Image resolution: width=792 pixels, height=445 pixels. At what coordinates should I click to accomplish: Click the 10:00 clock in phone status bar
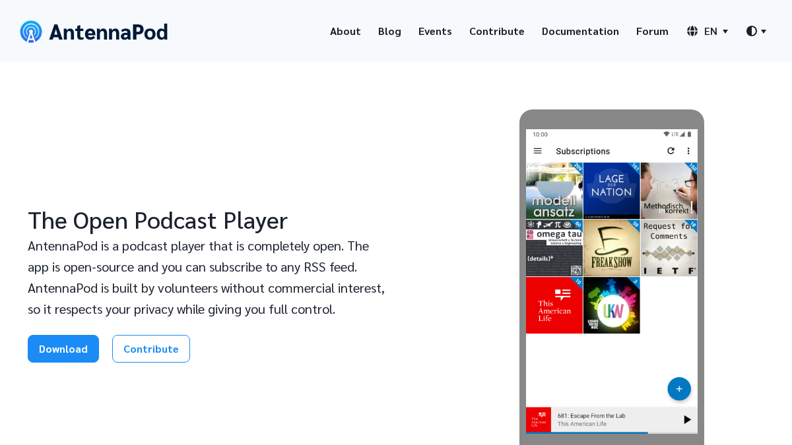click(x=540, y=134)
